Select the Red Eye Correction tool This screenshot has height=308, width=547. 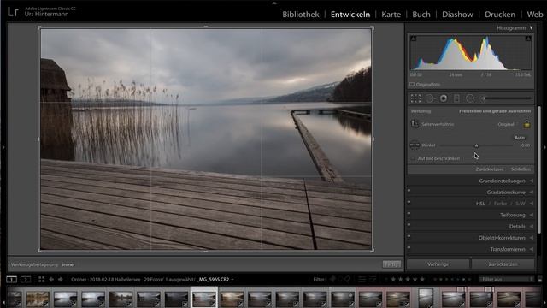coord(444,98)
